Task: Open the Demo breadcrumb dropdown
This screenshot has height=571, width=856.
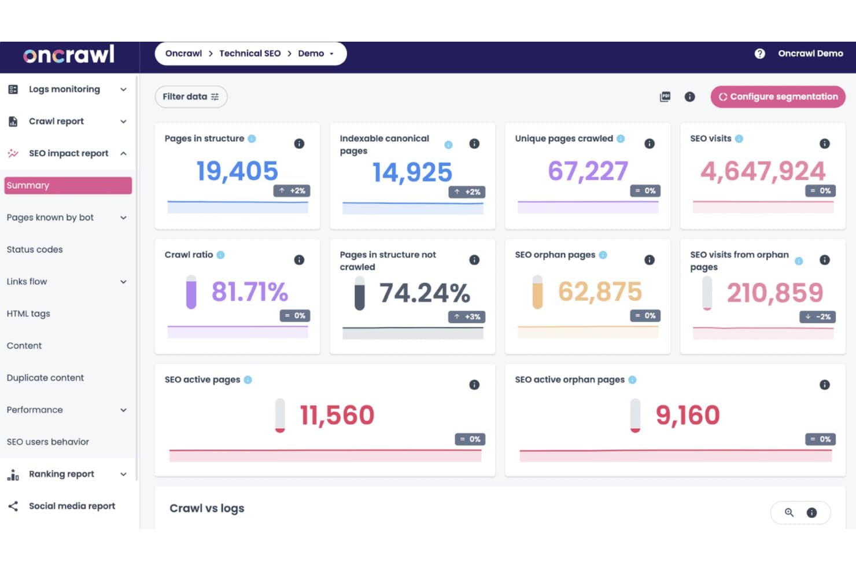Action: pos(316,54)
